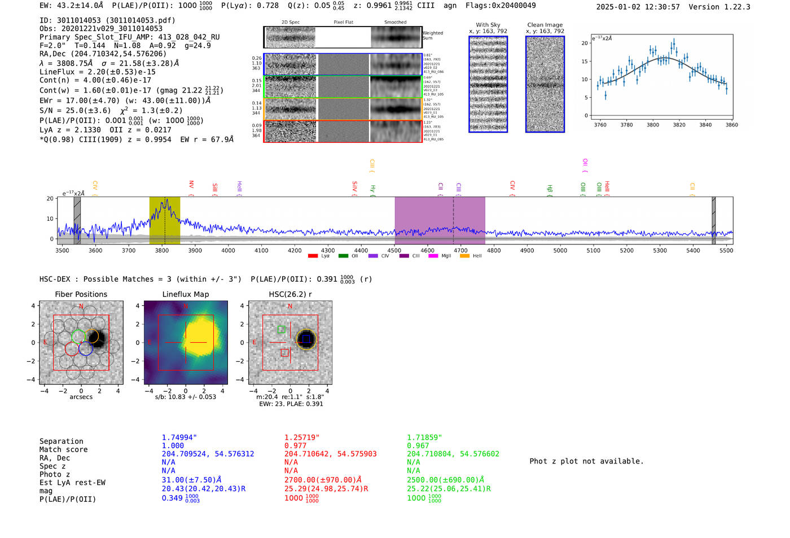Select the blue square marker in HSC image
Image resolution: width=790 pixels, height=538 pixels.
(x=306, y=339)
